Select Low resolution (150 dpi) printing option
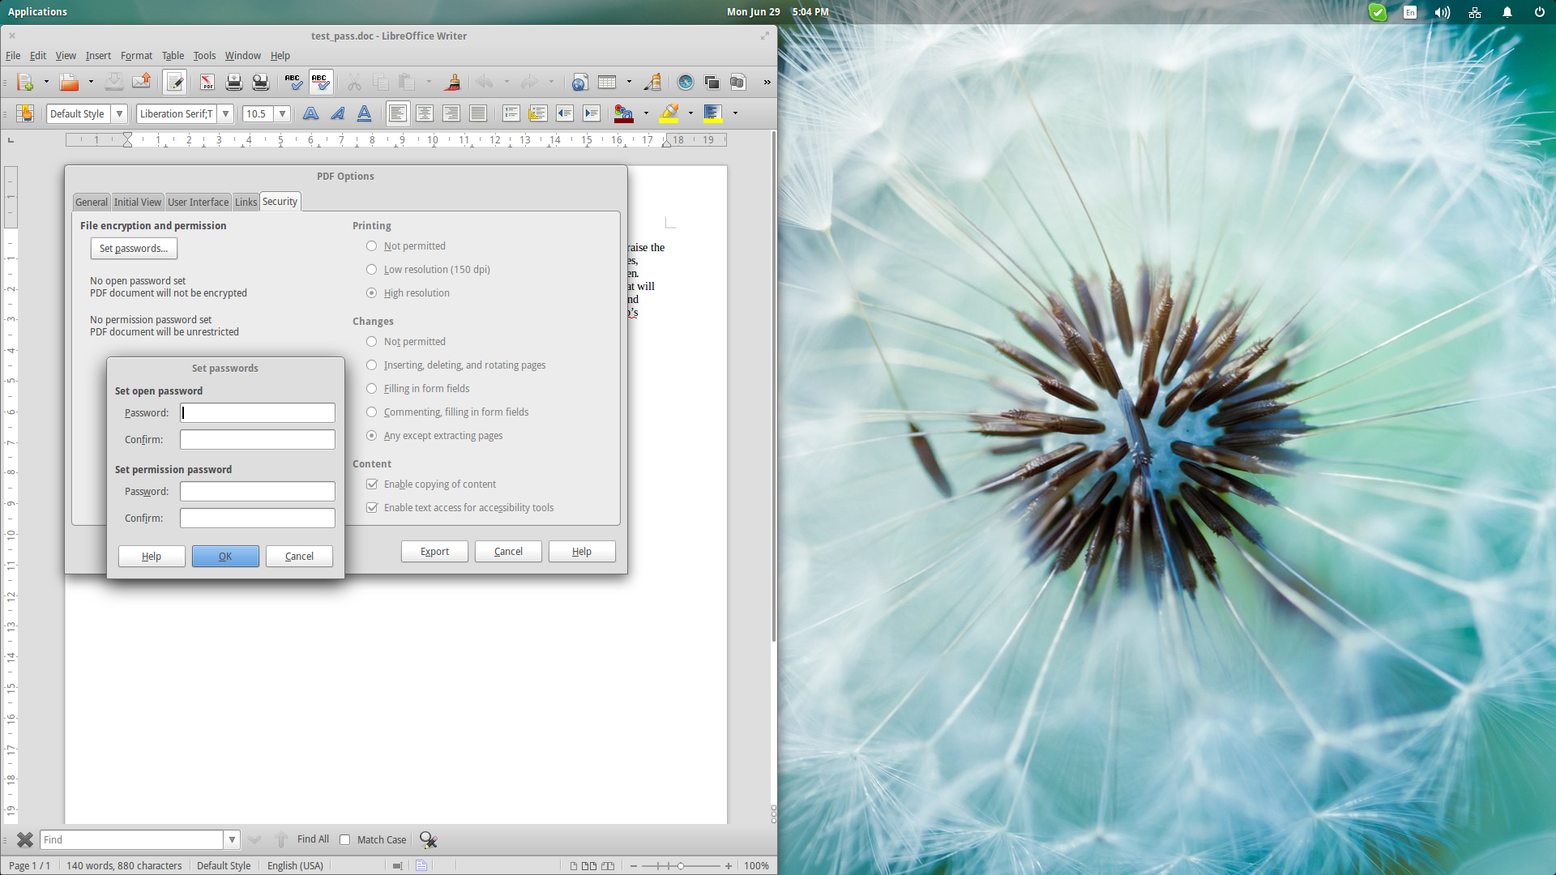 point(371,270)
